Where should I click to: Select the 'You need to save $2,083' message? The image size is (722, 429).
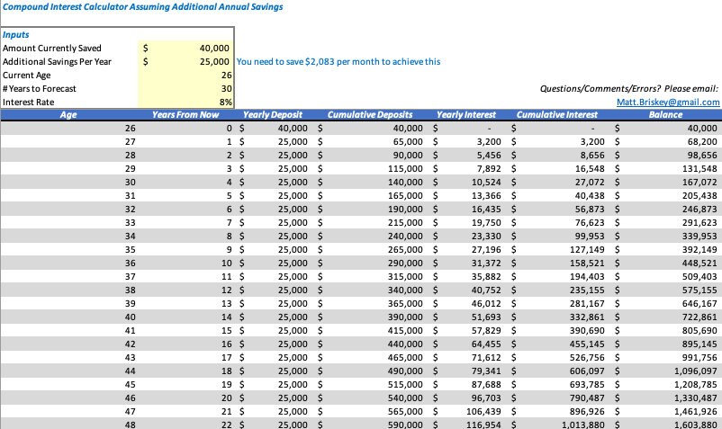click(x=338, y=62)
